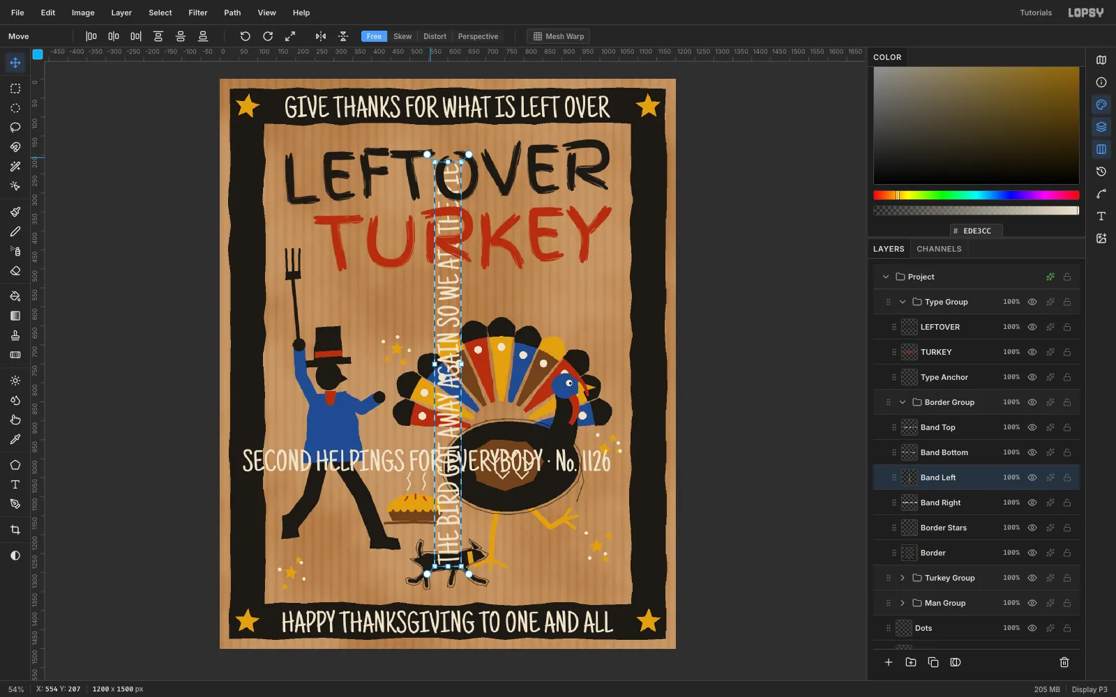Select the Eyedropper tool
Viewport: 1116px width, 697px height.
[15, 439]
